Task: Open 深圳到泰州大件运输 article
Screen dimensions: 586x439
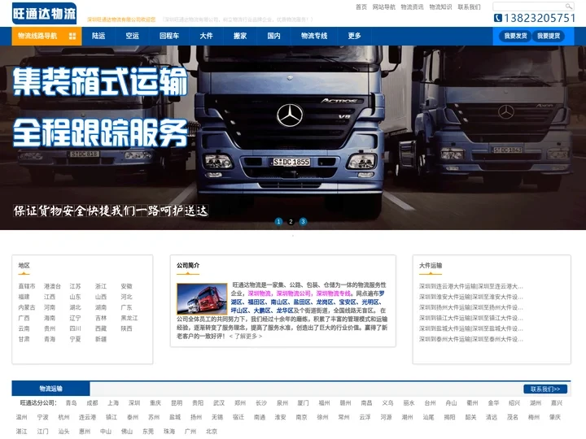Action: [x=471, y=339]
